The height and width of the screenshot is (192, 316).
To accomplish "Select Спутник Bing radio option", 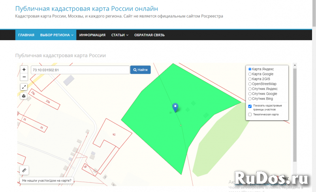I will click(x=250, y=99).
